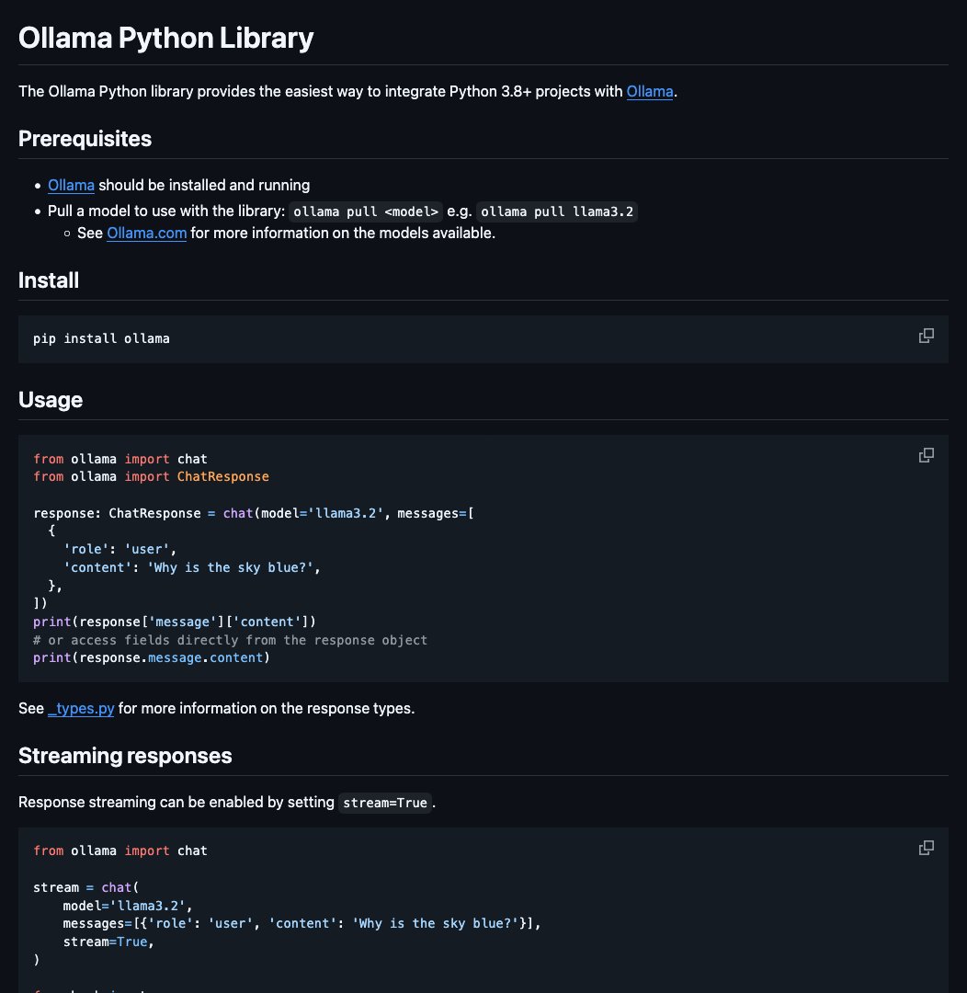Open the Ollama link in the intro sentence
The image size is (967, 993).
tap(650, 92)
